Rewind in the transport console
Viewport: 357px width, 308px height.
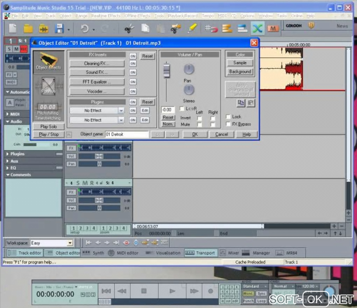(122, 291)
